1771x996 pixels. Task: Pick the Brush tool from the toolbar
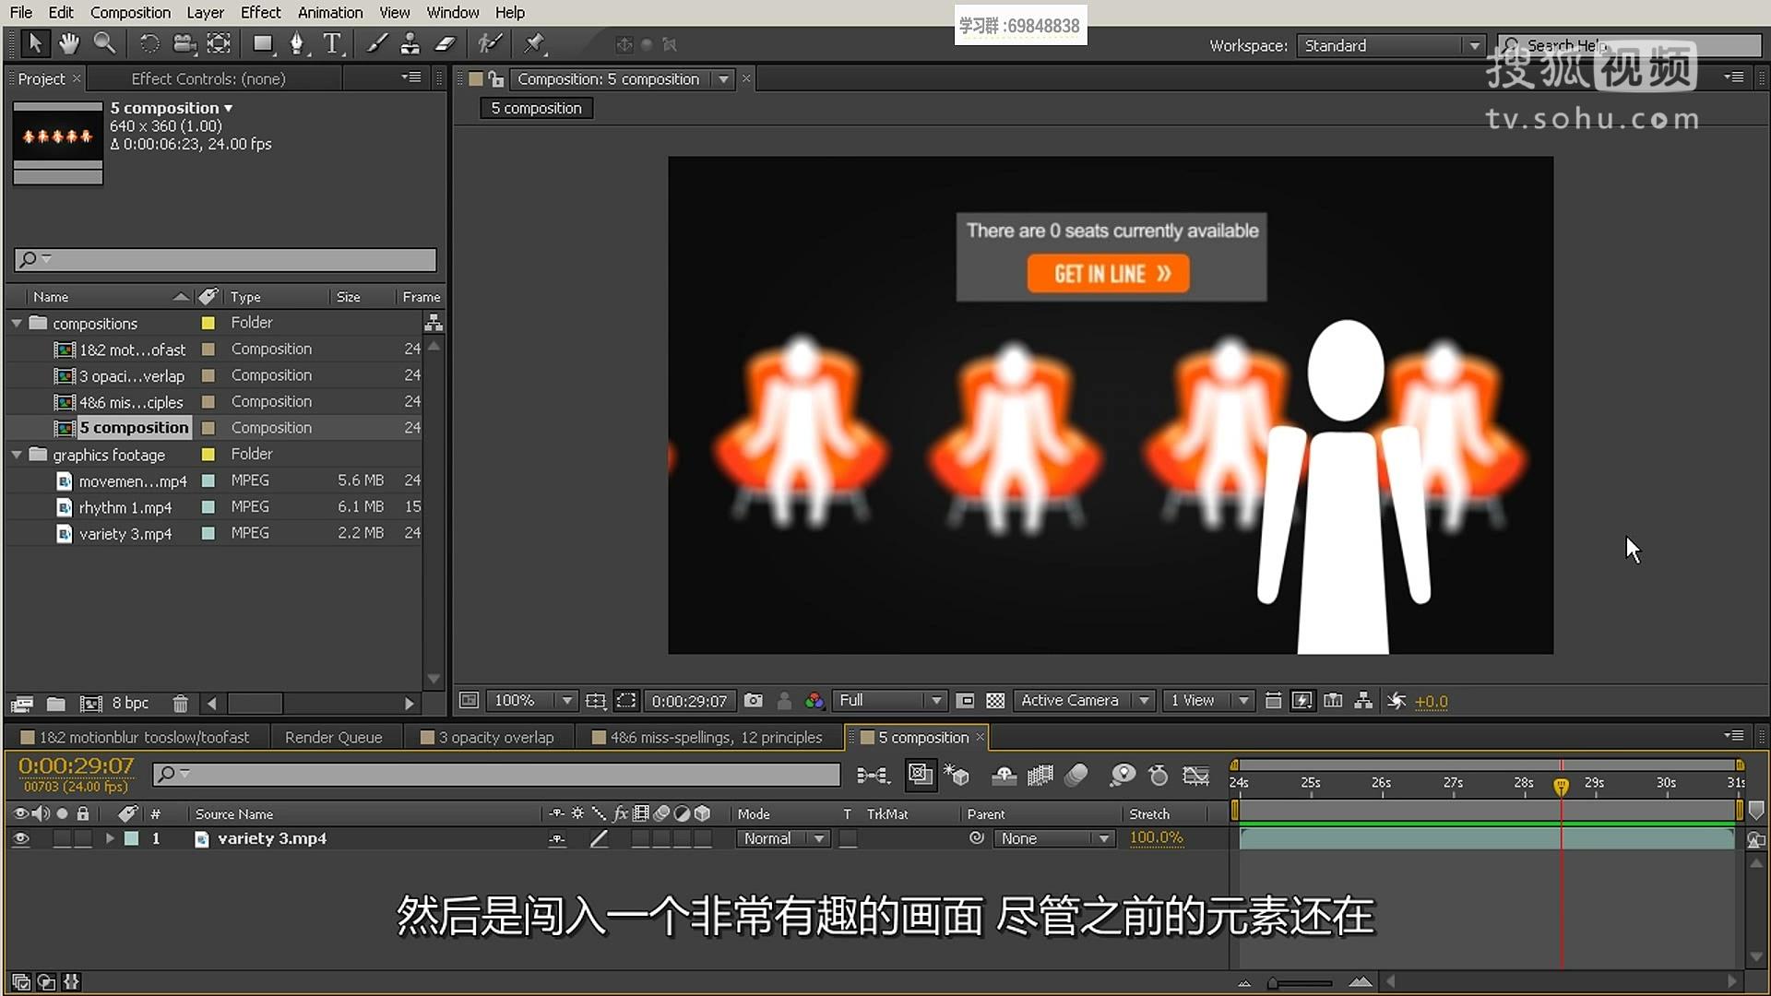374,43
